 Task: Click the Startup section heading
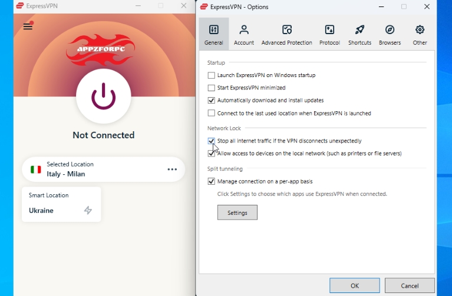point(216,63)
